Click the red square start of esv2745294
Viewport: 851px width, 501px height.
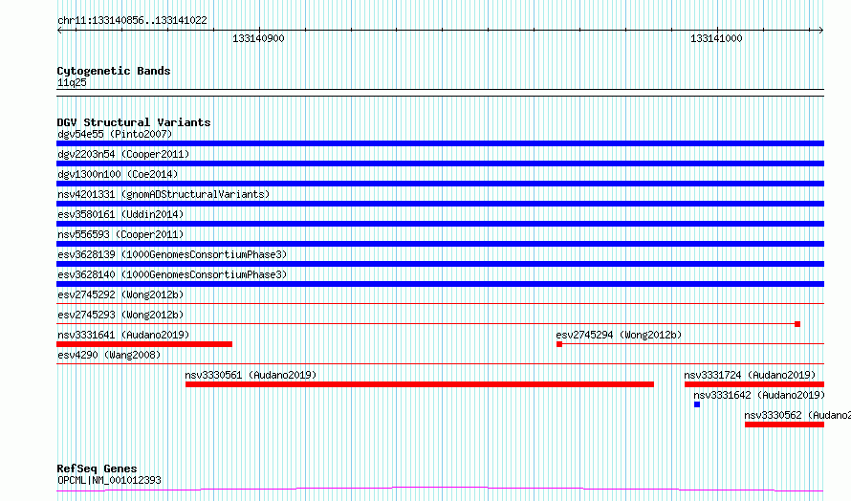click(559, 344)
